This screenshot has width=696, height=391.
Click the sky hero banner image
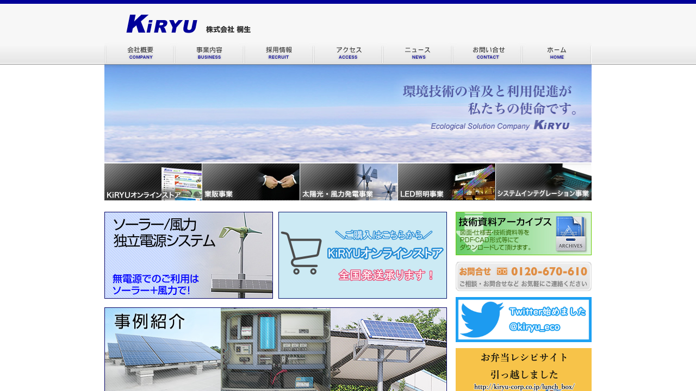tap(348, 113)
